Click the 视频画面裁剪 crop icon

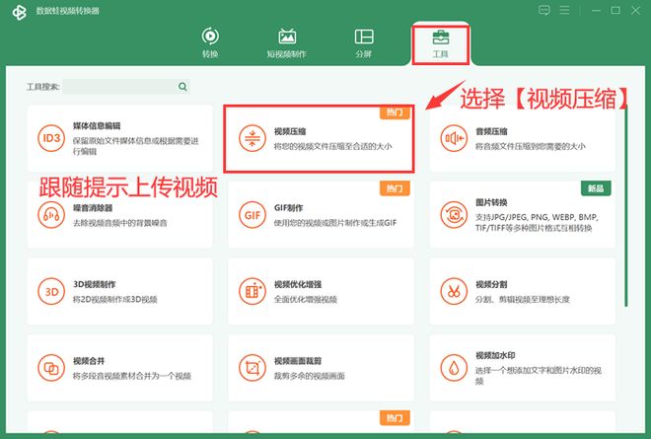pyautogui.click(x=252, y=368)
